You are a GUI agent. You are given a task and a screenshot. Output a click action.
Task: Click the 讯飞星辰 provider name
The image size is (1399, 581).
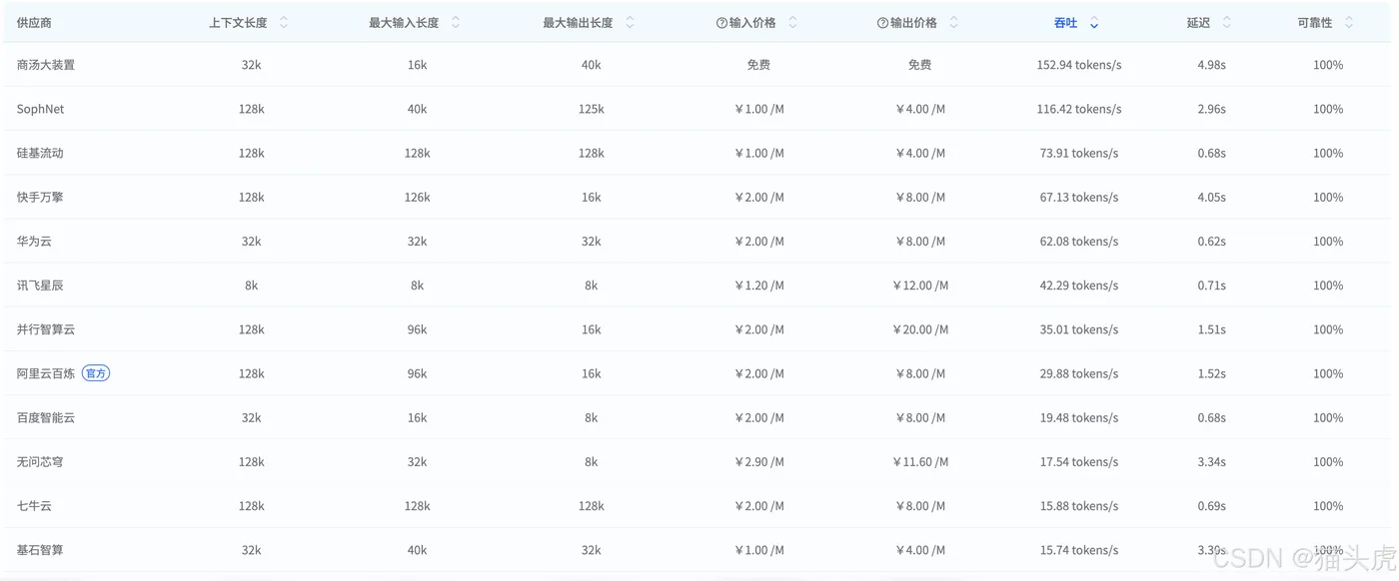[40, 286]
